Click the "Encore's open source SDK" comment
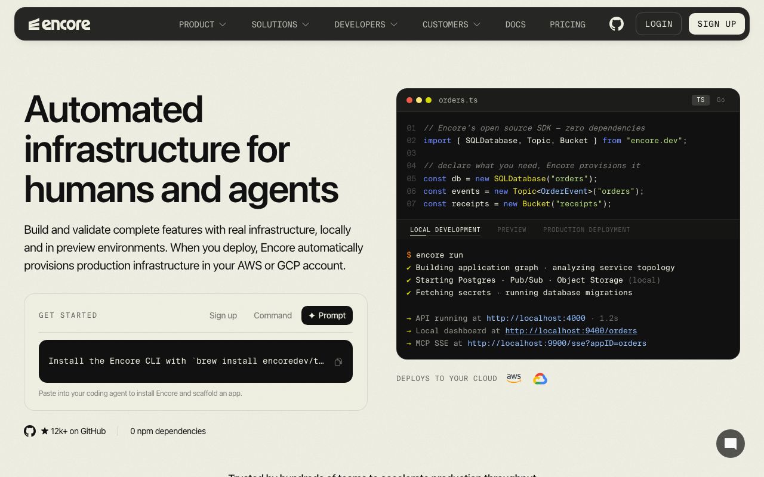The height and width of the screenshot is (477, 764). coord(534,128)
